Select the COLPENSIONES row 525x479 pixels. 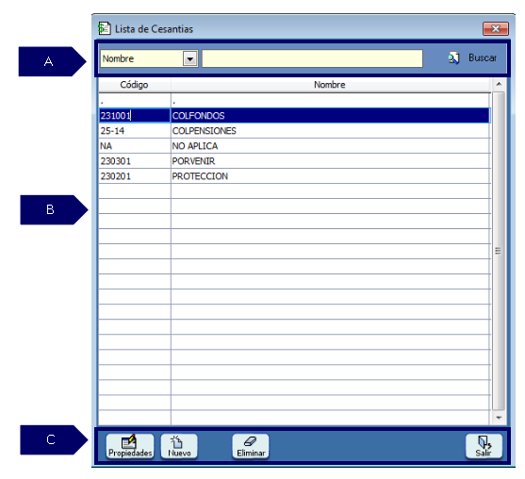294,131
